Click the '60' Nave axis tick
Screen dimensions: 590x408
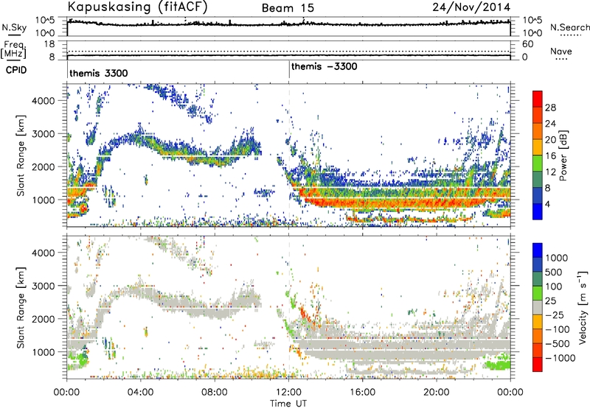[527, 43]
